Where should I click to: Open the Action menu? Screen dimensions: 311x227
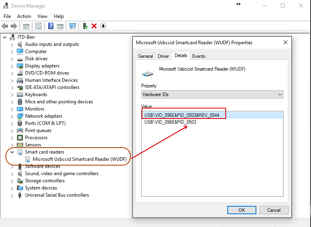pos(24,16)
